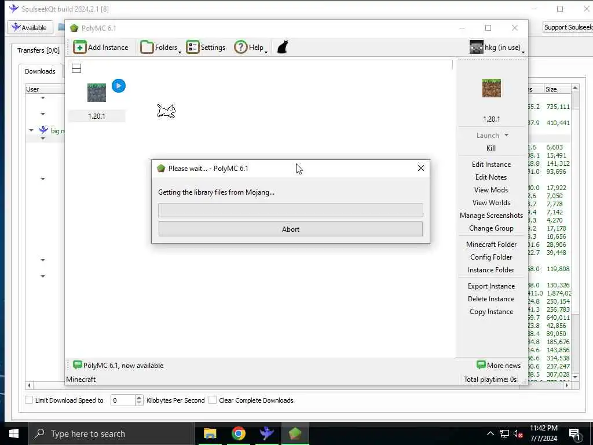The height and width of the screenshot is (445, 593).
Task: Close the Please wait dialog
Action: click(420, 168)
